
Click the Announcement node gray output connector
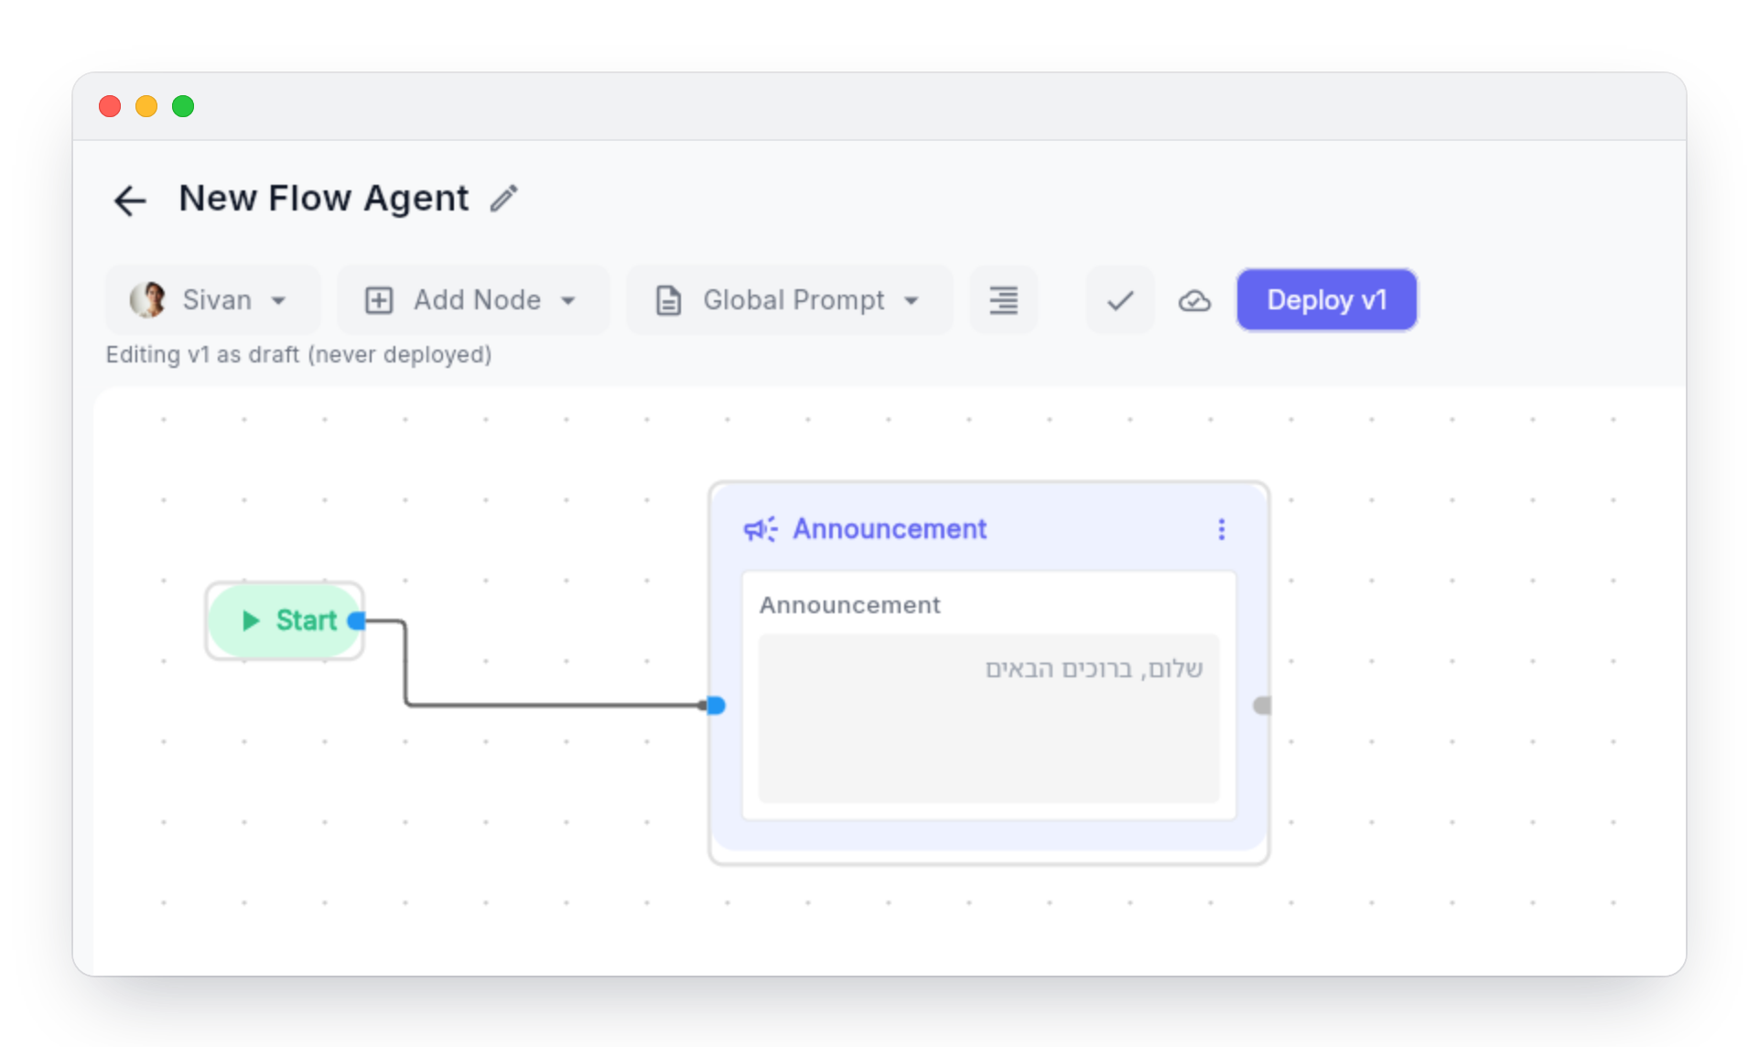click(1262, 705)
